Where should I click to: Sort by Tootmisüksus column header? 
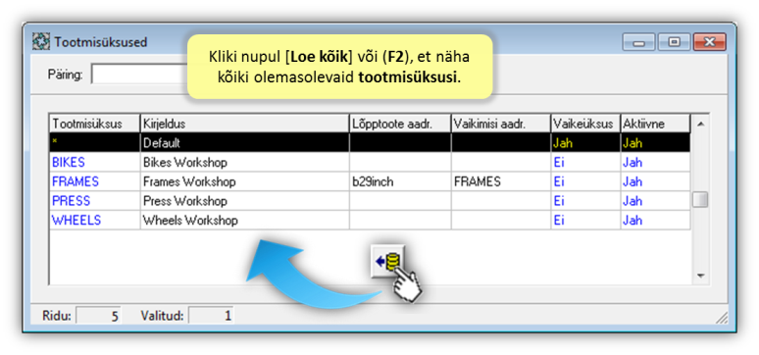click(x=95, y=124)
